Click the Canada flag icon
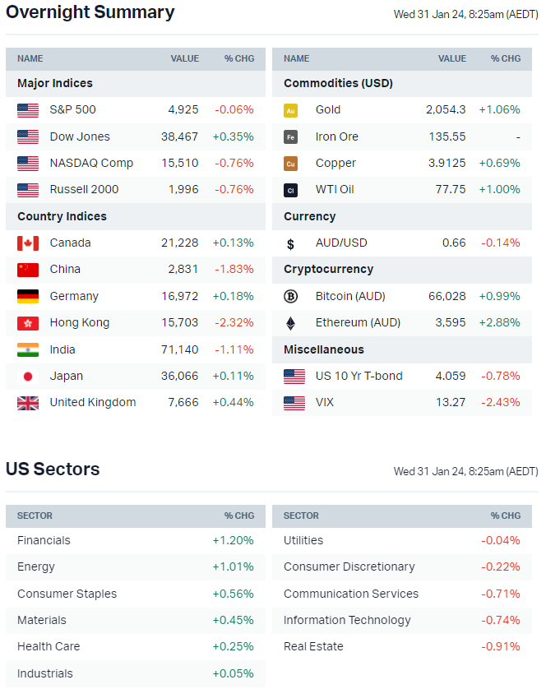Image resolution: width=546 pixels, height=689 pixels. coord(28,243)
